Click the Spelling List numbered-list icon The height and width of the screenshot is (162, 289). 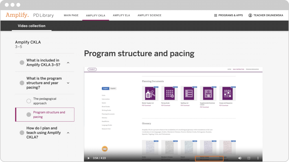click(189, 93)
